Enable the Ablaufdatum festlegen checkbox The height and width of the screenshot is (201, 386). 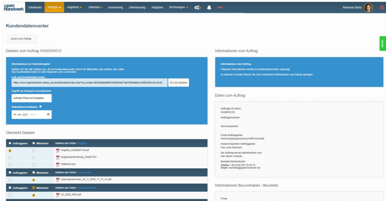click(x=41, y=107)
